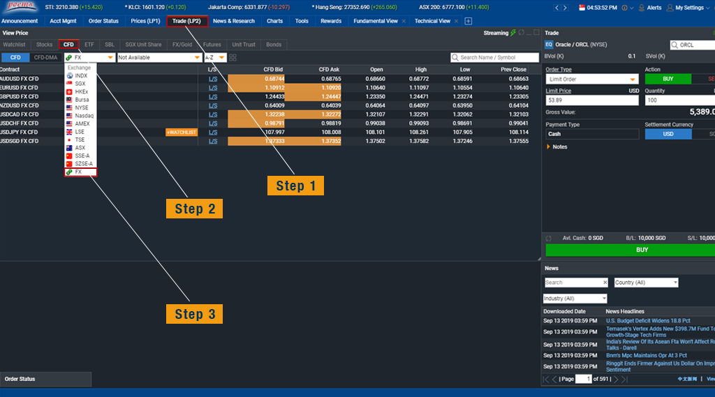The width and height of the screenshot is (715, 397).
Task: Select ASX in exchange list
Action: pos(80,148)
